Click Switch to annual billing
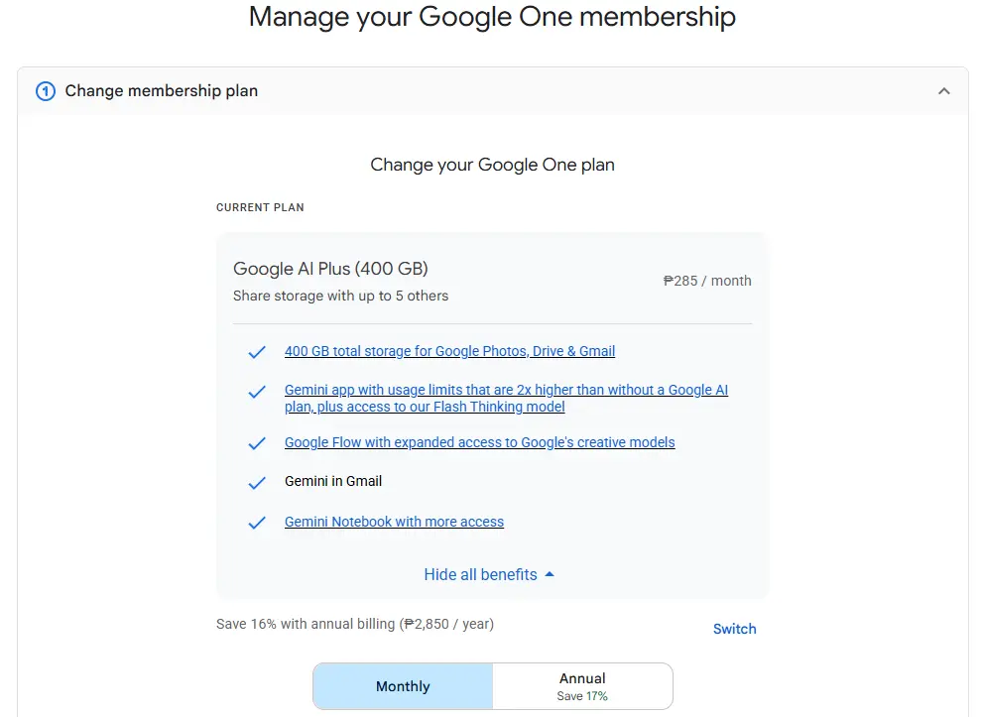983x717 pixels. click(x=734, y=629)
